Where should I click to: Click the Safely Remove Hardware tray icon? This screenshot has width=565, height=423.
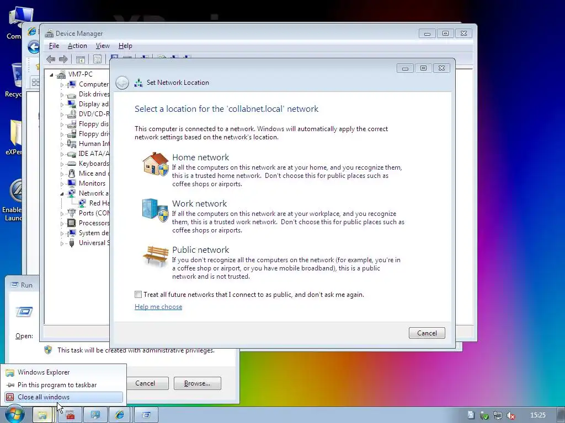pyautogui.click(x=484, y=416)
